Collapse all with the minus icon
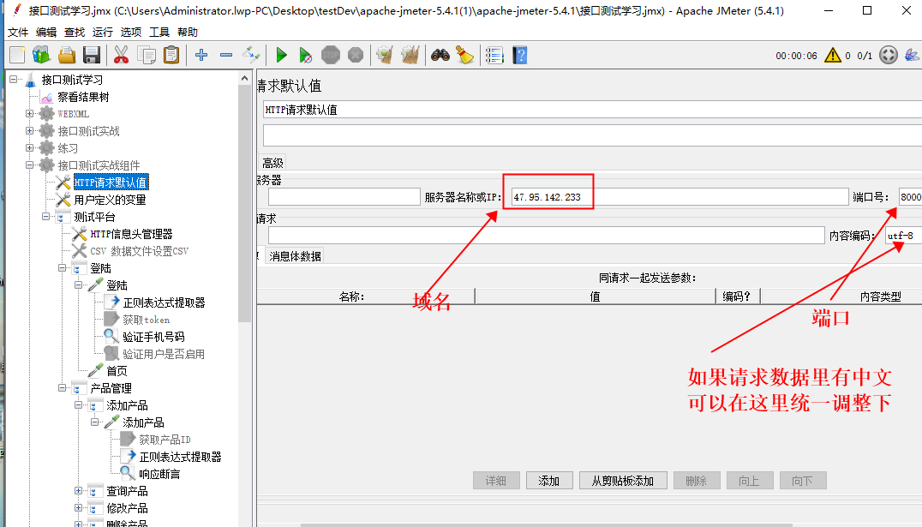The height and width of the screenshot is (527, 922). tap(226, 56)
